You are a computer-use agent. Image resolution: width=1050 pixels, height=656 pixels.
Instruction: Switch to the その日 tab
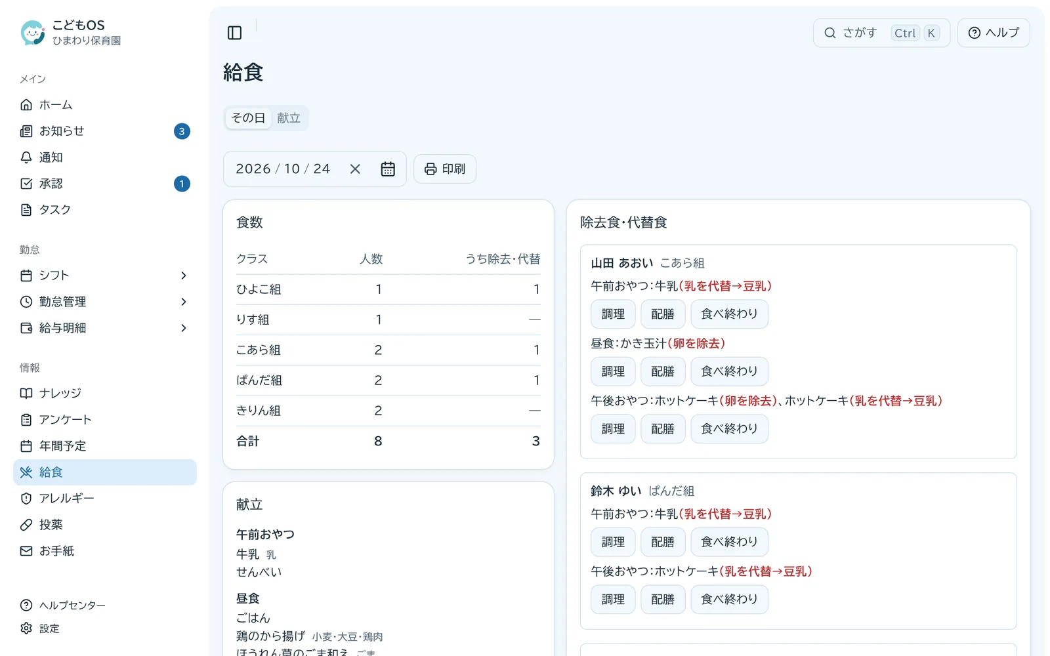[x=248, y=118]
